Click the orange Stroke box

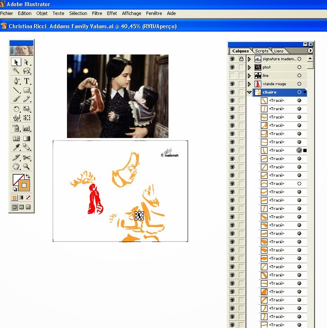(24, 185)
